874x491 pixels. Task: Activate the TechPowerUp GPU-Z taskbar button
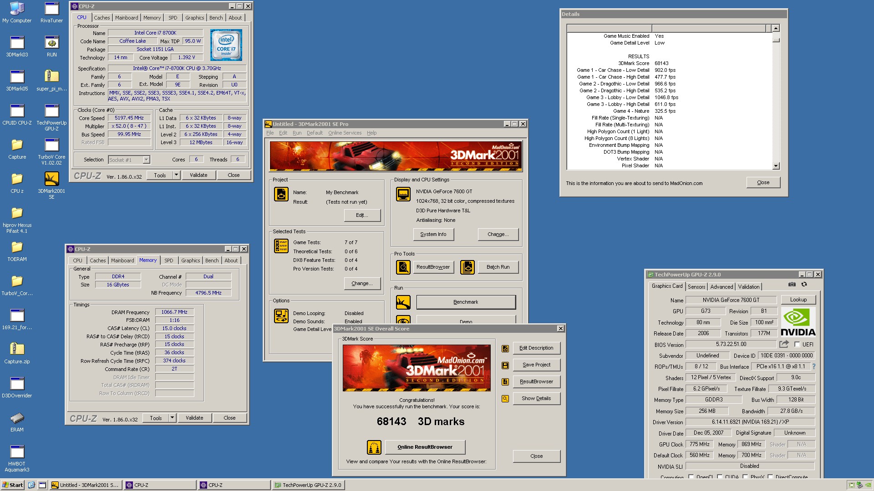[x=308, y=485]
